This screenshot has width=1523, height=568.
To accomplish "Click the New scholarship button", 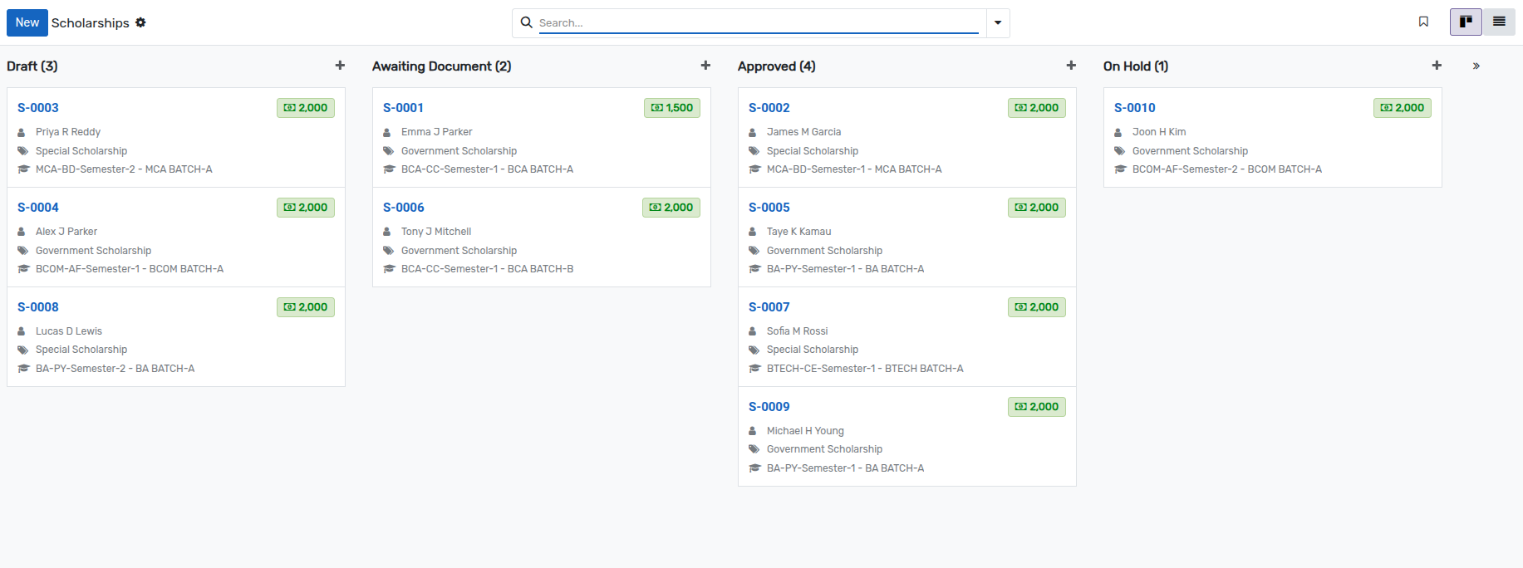I will tap(27, 22).
